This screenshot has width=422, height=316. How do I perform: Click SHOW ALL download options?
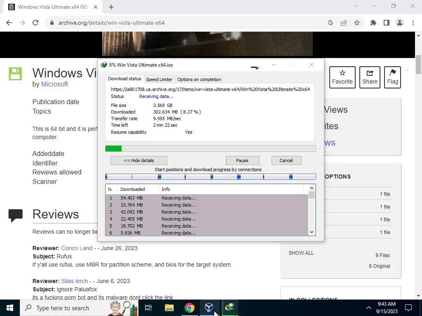click(x=301, y=253)
